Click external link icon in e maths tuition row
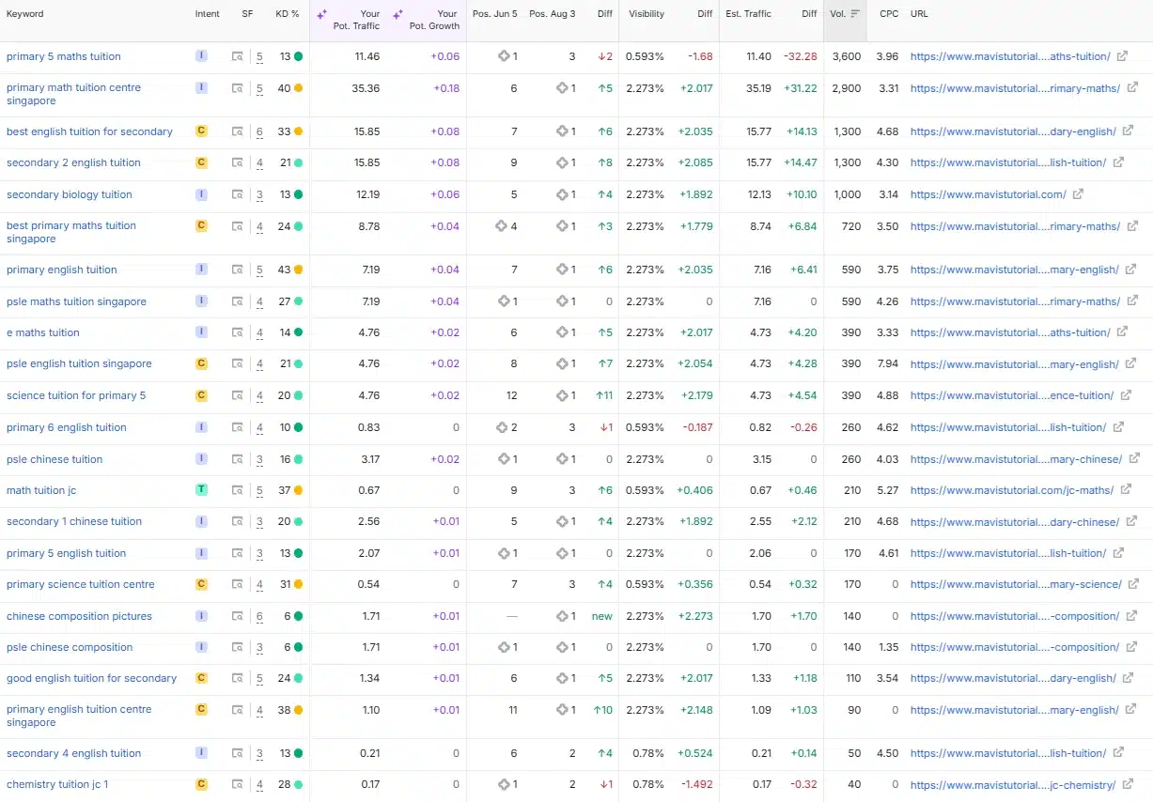Viewport: 1153px width, 802px height. 1121,332
